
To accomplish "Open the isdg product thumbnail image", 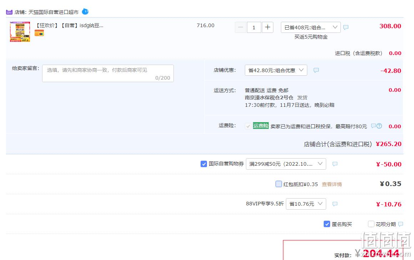I will (20, 32).
